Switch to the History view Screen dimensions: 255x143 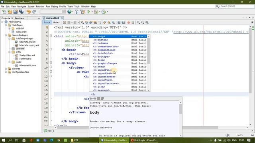[56, 22]
